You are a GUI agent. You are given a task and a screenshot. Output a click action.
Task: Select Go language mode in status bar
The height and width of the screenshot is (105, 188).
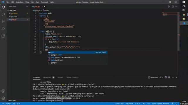tap(149, 104)
